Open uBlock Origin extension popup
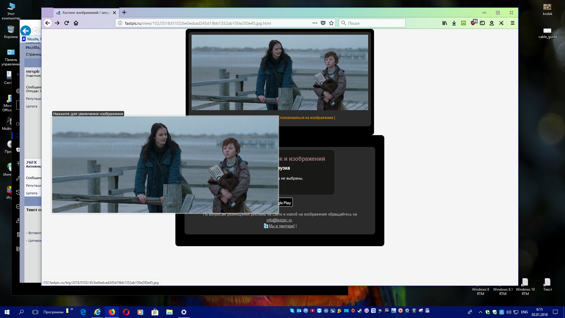 click(473, 23)
